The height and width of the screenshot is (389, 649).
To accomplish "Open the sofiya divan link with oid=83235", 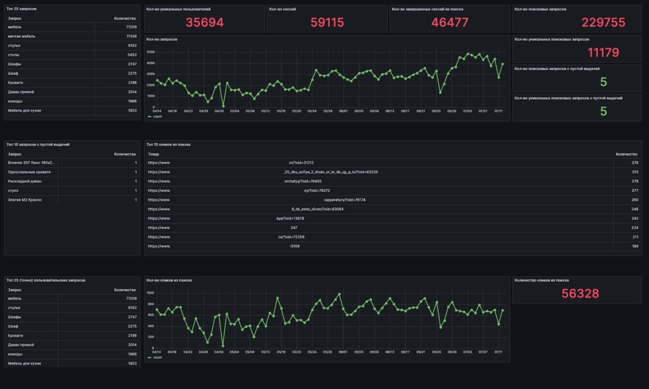I will pos(330,172).
